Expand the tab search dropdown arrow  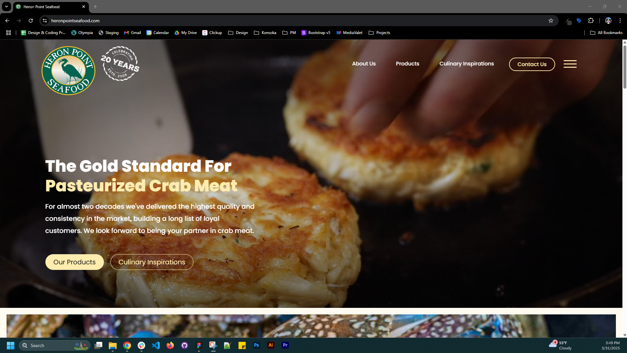pos(6,7)
